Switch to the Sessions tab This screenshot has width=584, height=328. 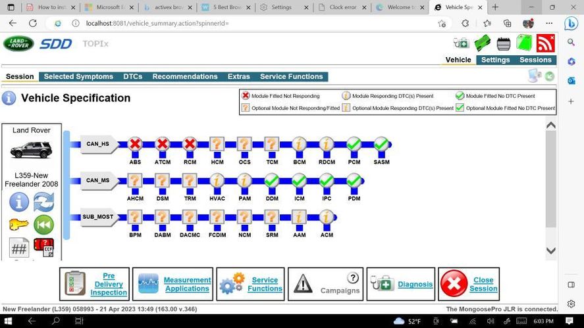[x=535, y=60]
